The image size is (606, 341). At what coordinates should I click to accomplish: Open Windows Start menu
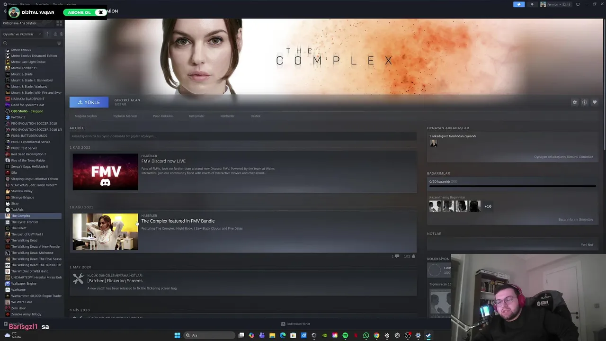click(x=177, y=335)
